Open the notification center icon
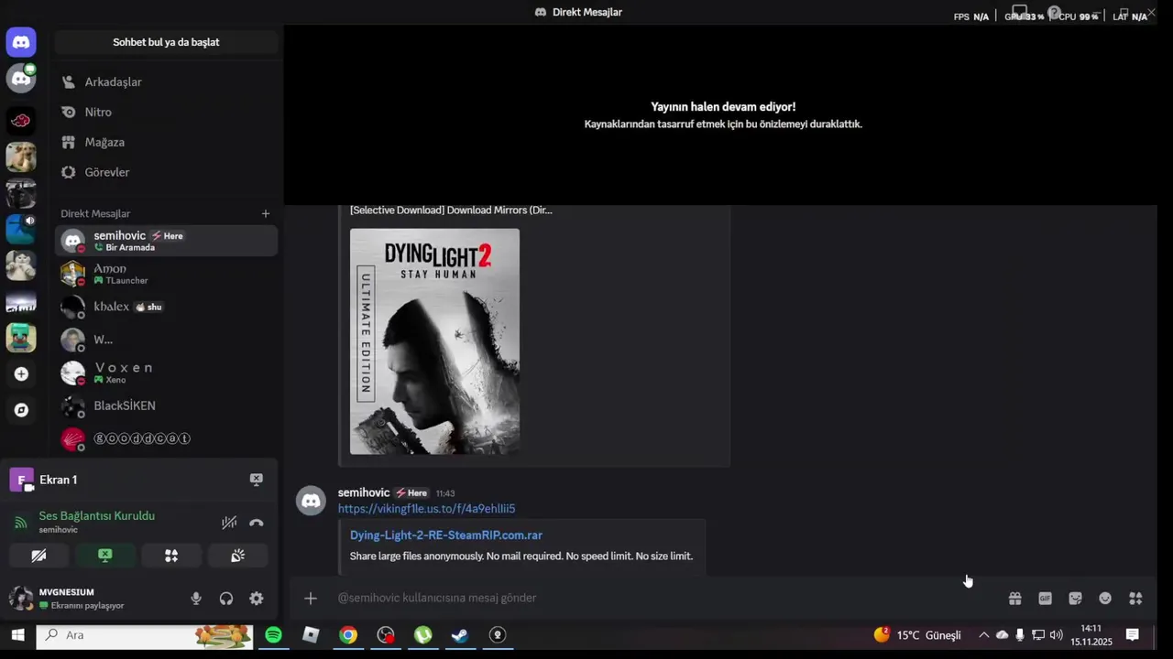Image resolution: width=1173 pixels, height=659 pixels. click(x=1133, y=635)
